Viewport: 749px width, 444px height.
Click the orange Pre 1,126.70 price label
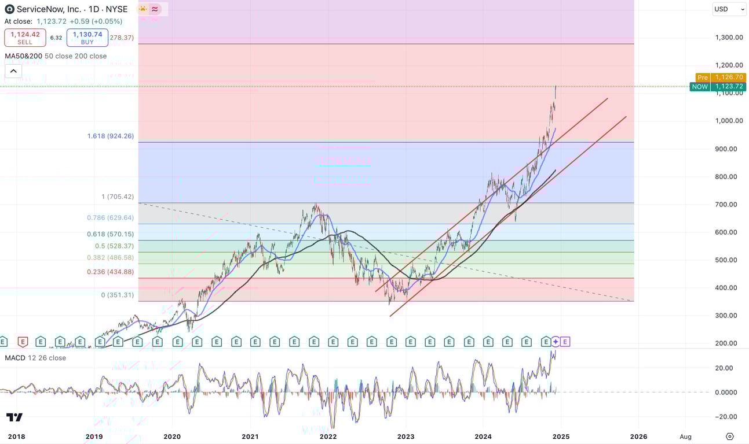pos(721,77)
